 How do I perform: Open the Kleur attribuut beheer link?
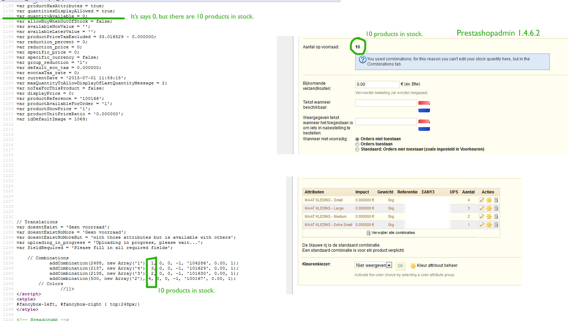coord(437,265)
